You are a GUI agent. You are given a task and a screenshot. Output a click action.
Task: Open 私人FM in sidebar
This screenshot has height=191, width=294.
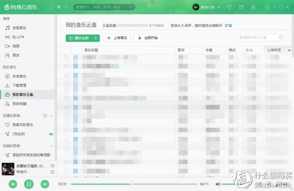coord(27,37)
